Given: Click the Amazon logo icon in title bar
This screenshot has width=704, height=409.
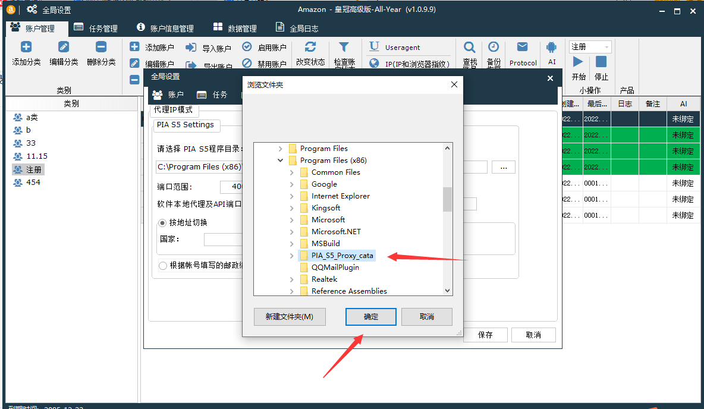Looking at the screenshot, I should [11, 10].
